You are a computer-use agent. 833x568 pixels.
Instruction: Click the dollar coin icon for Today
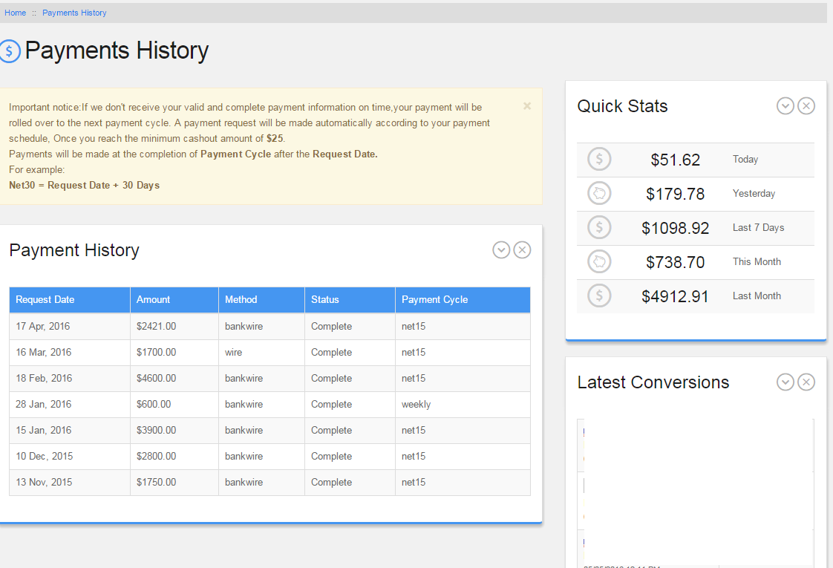tap(599, 160)
